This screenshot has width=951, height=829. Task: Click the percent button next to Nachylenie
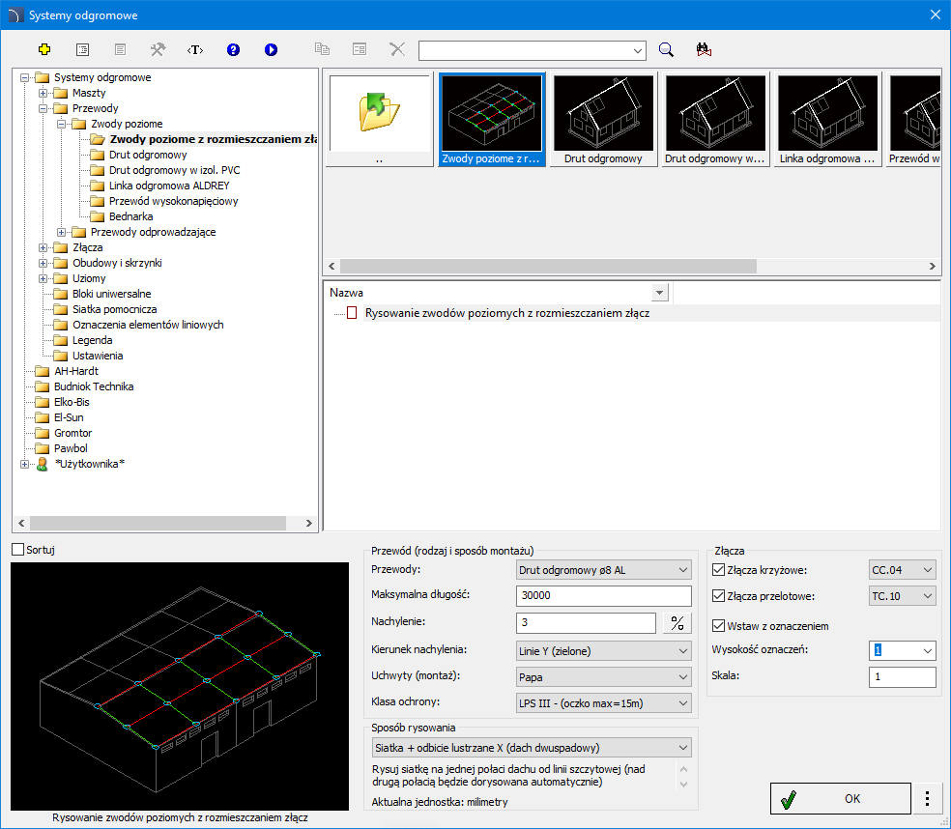coord(677,623)
